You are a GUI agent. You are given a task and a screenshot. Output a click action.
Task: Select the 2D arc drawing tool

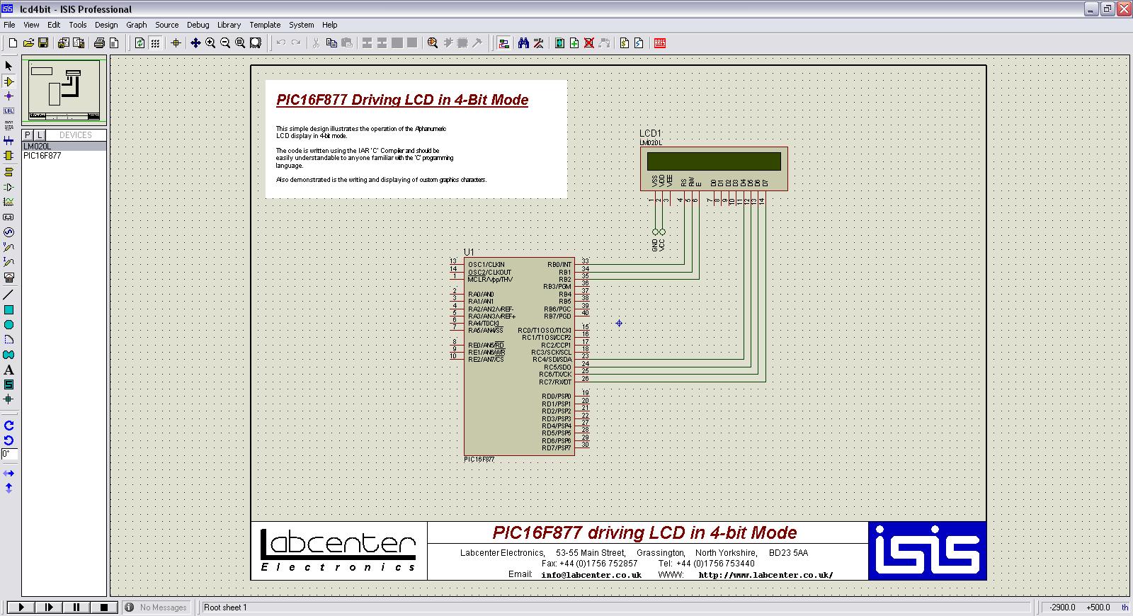(8, 340)
